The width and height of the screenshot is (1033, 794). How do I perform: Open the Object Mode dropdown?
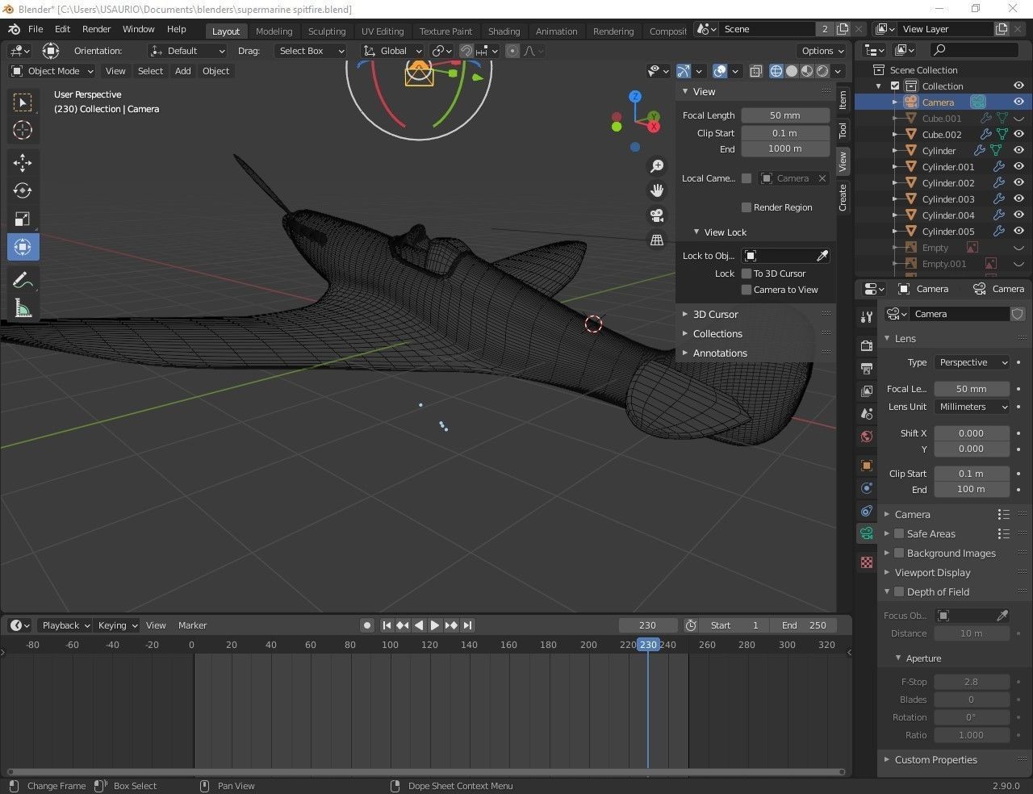[52, 71]
